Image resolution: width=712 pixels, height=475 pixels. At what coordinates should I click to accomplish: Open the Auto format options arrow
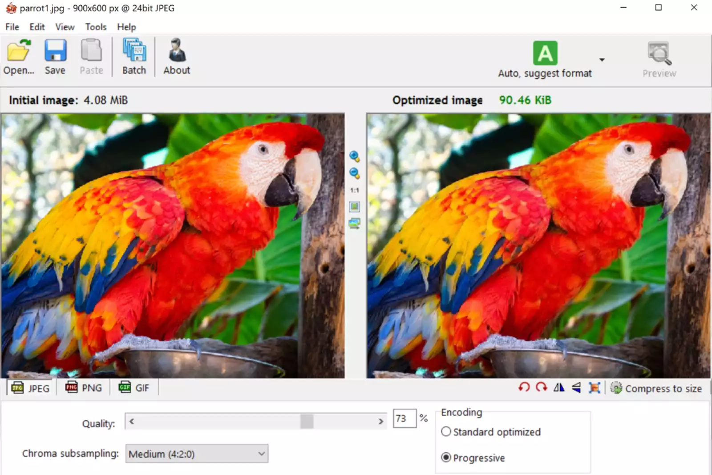[602, 59]
